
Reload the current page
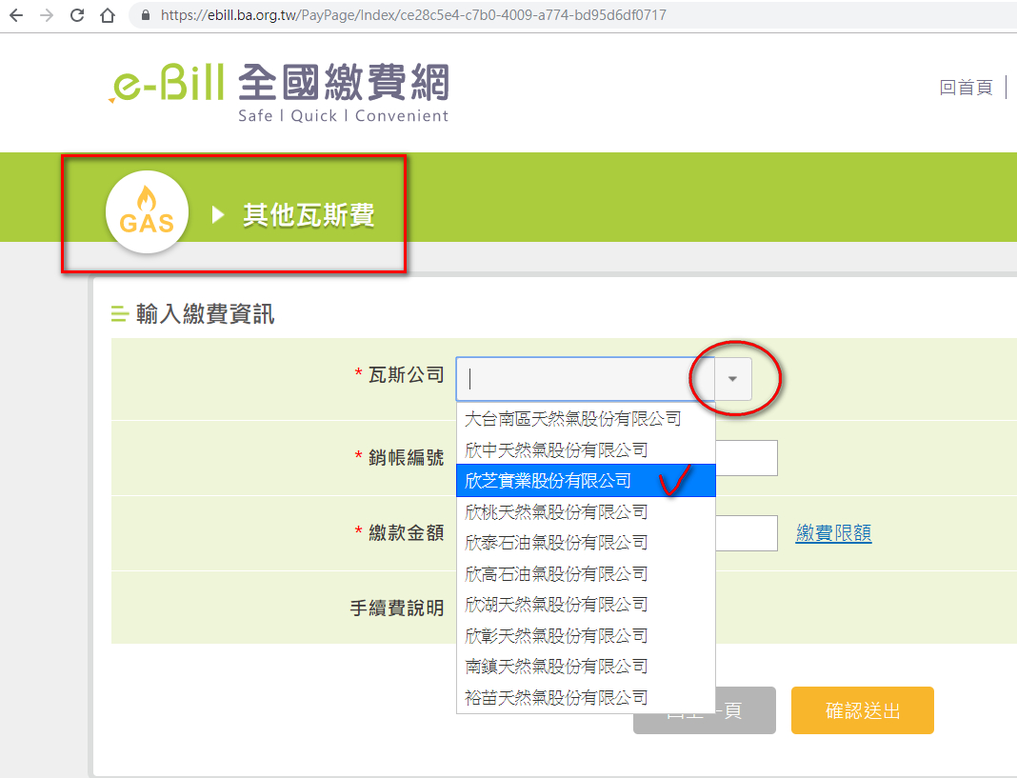(x=77, y=15)
